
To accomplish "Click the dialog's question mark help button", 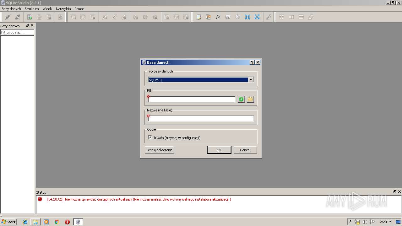I will coord(252,62).
